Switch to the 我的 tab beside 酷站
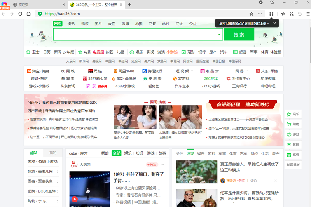311x207 pixels. coord(53,153)
